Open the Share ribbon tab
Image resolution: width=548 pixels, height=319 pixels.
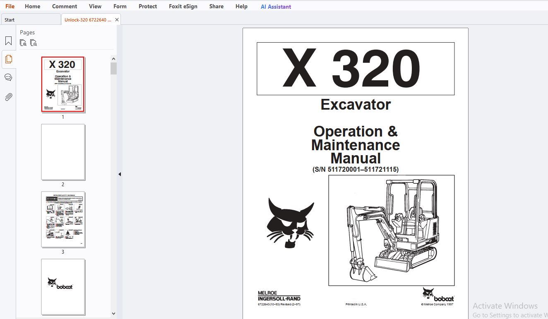[216, 6]
